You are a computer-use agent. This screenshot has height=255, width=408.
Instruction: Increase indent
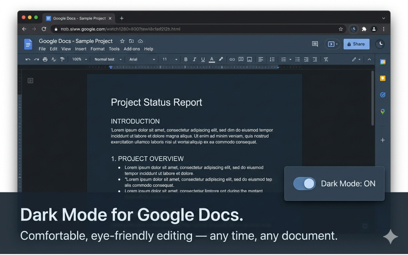coord(315,59)
